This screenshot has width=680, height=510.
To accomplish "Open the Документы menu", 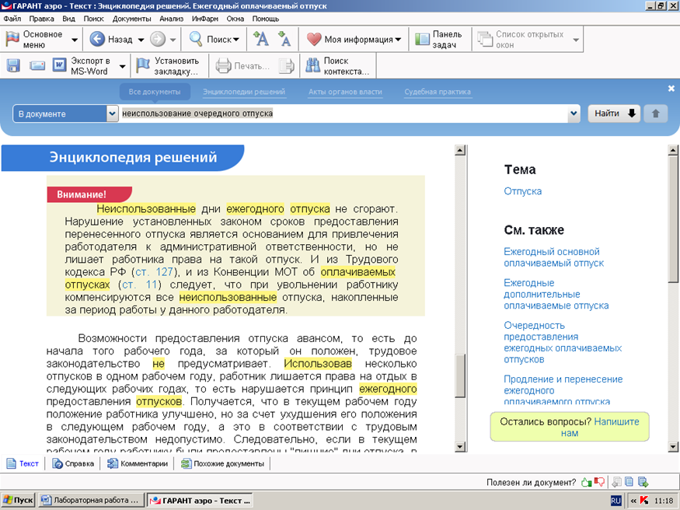I will tap(132, 19).
